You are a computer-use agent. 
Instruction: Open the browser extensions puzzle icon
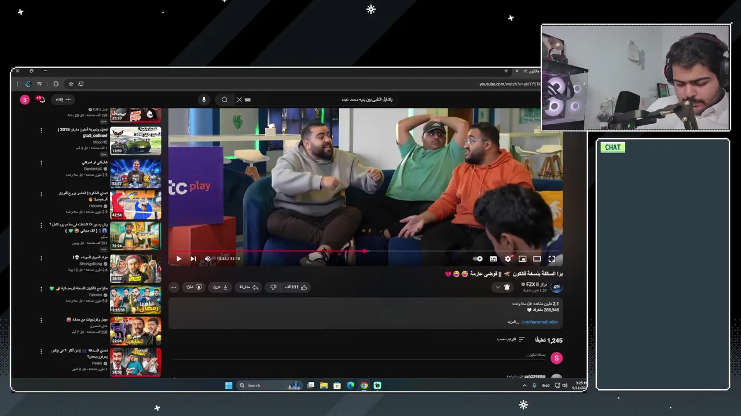tap(56, 84)
